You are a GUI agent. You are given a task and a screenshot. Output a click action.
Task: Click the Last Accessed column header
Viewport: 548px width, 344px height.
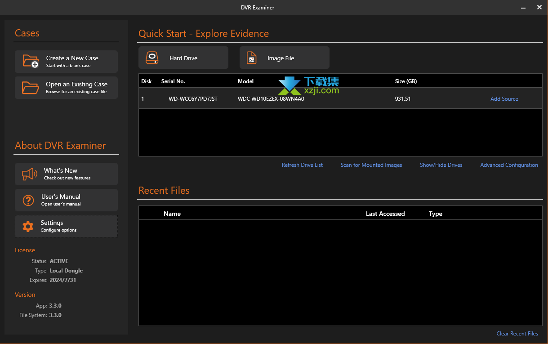385,214
